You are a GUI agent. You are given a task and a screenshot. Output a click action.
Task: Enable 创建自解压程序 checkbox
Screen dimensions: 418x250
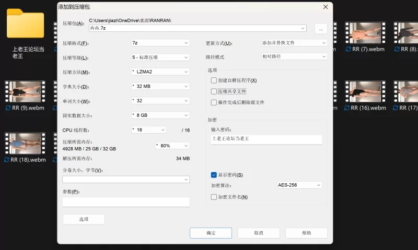pos(214,80)
